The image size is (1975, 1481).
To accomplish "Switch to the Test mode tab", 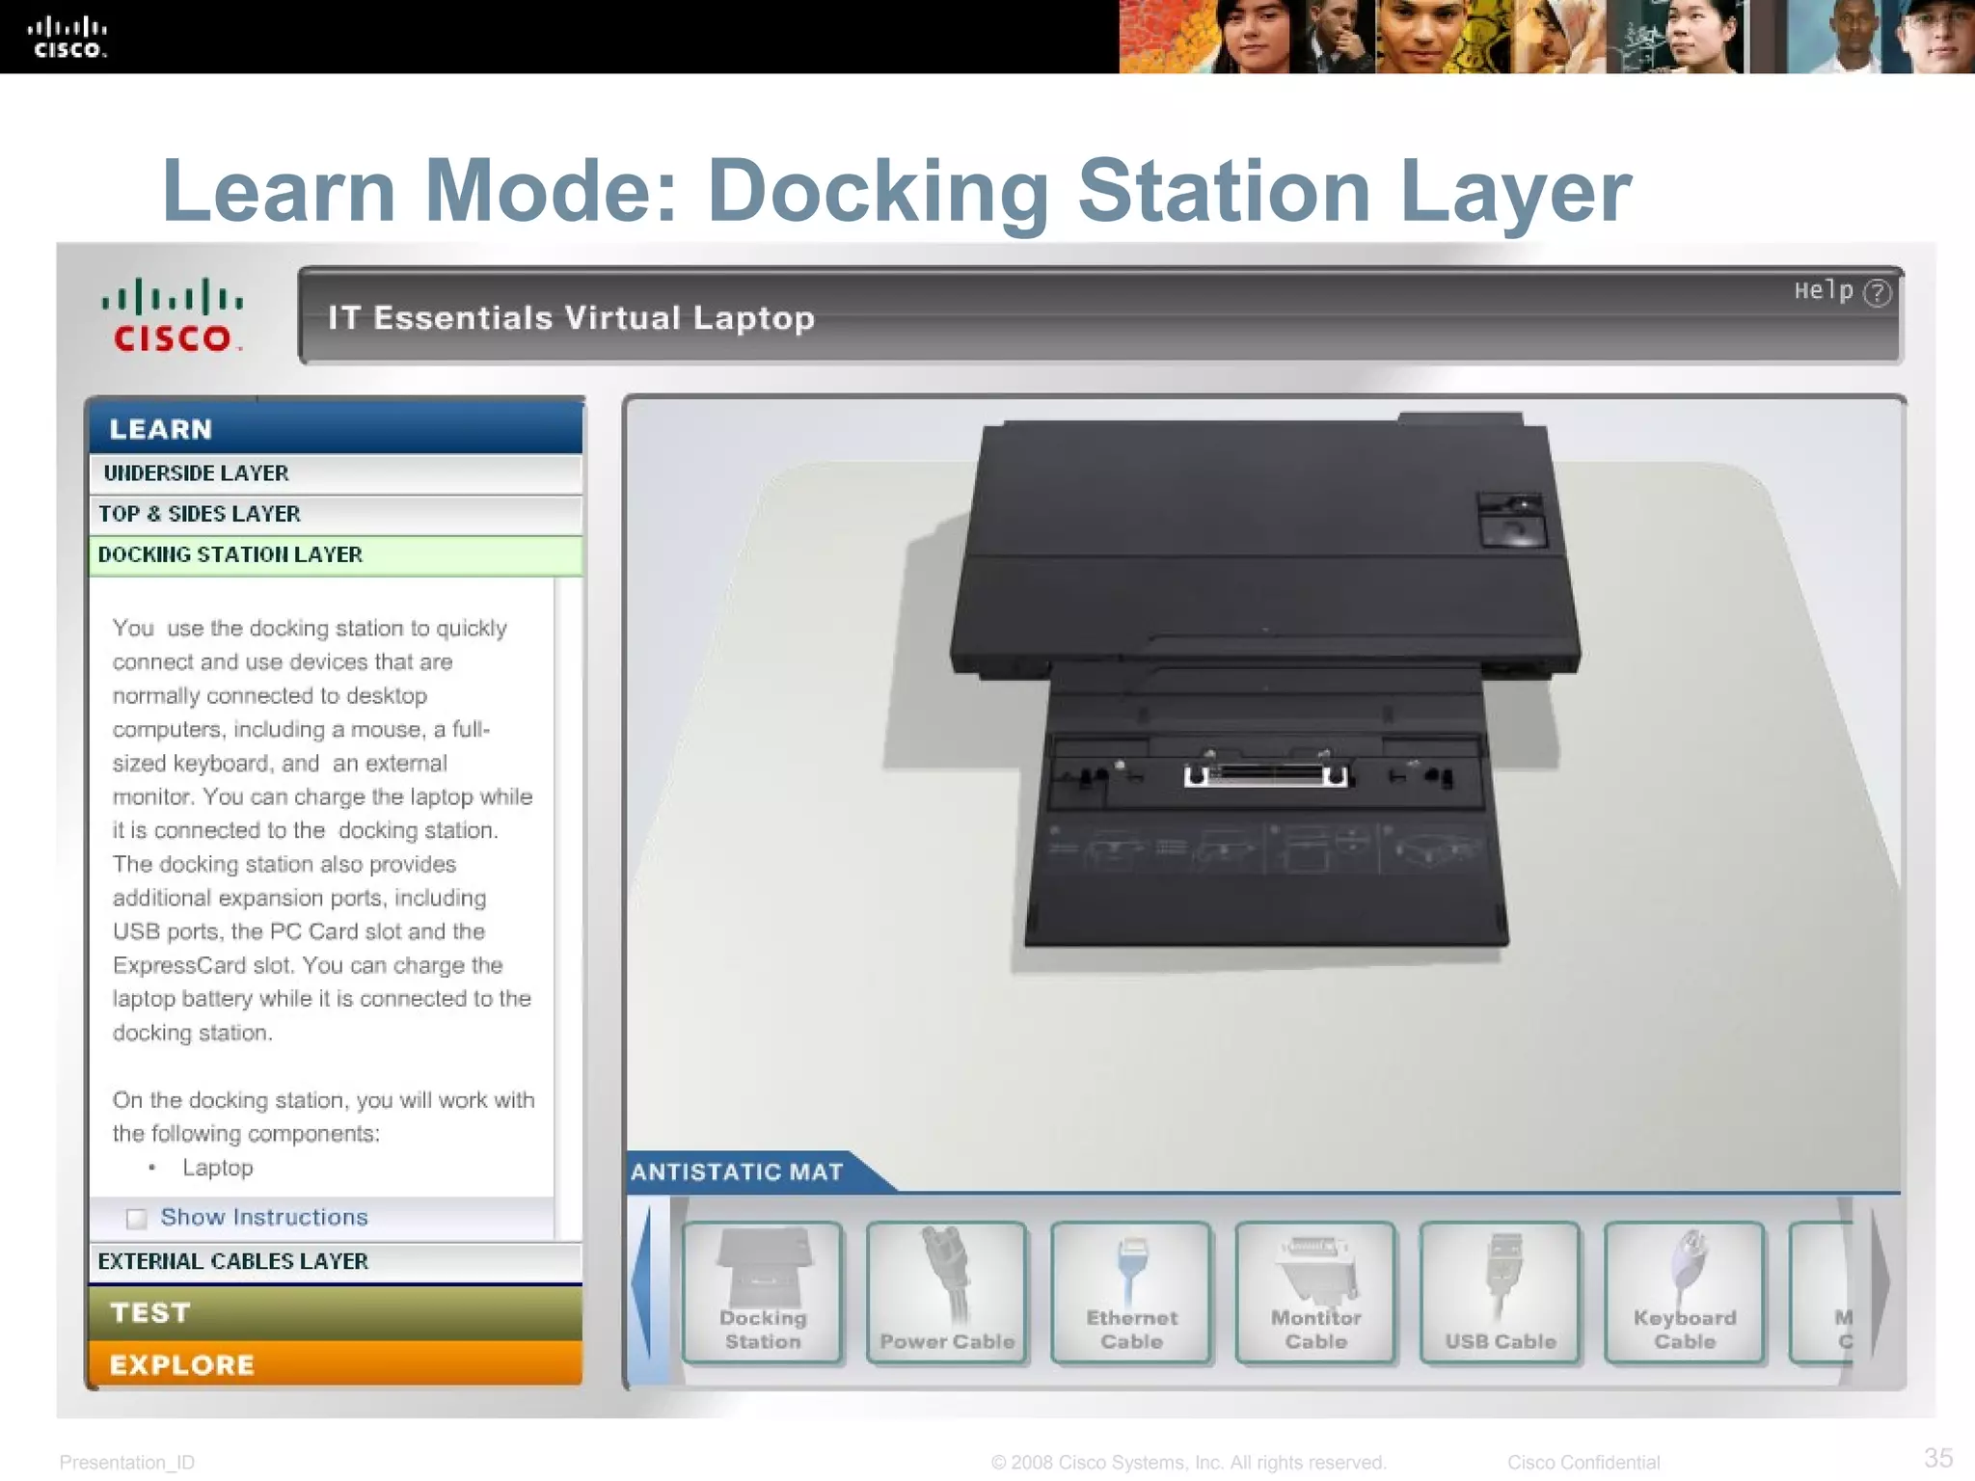I will 336,1313.
